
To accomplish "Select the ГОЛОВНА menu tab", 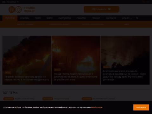I will coord(10,18).
